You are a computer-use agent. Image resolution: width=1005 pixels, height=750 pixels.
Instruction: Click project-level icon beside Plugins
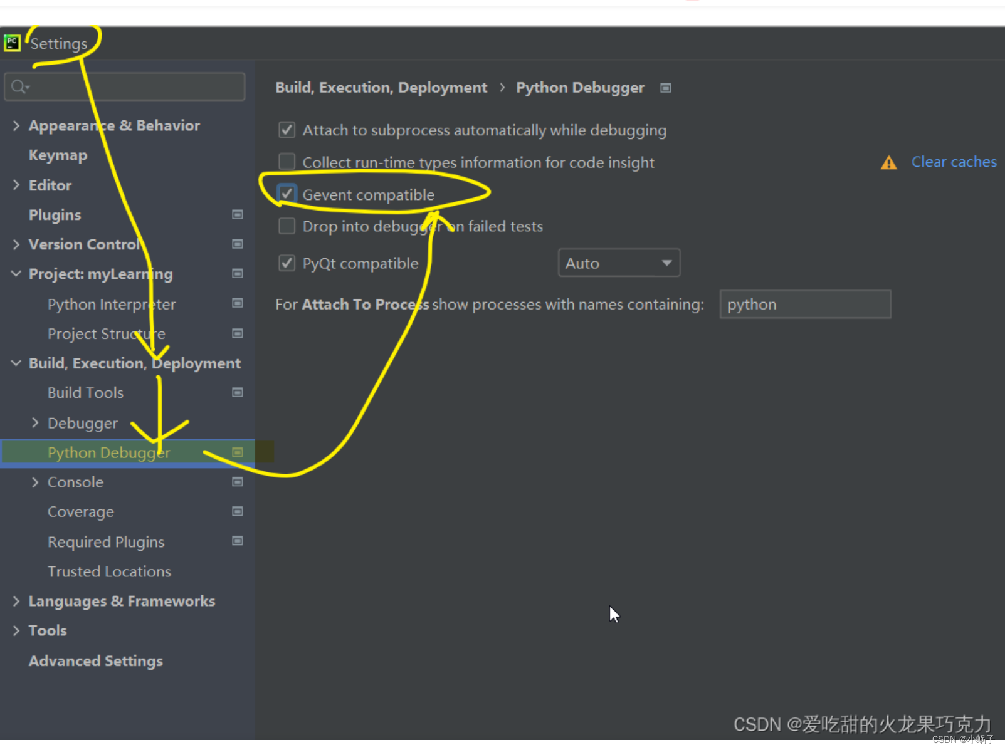[x=237, y=214]
